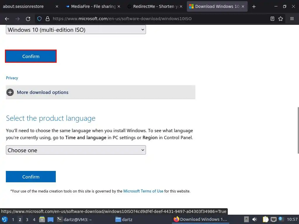Switch to workspace 1
The height and width of the screenshot is (224, 299).
pos(13,220)
